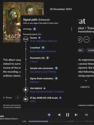Click the FLAC source format icon
Viewport: 94px width, 125px height.
point(26,39)
